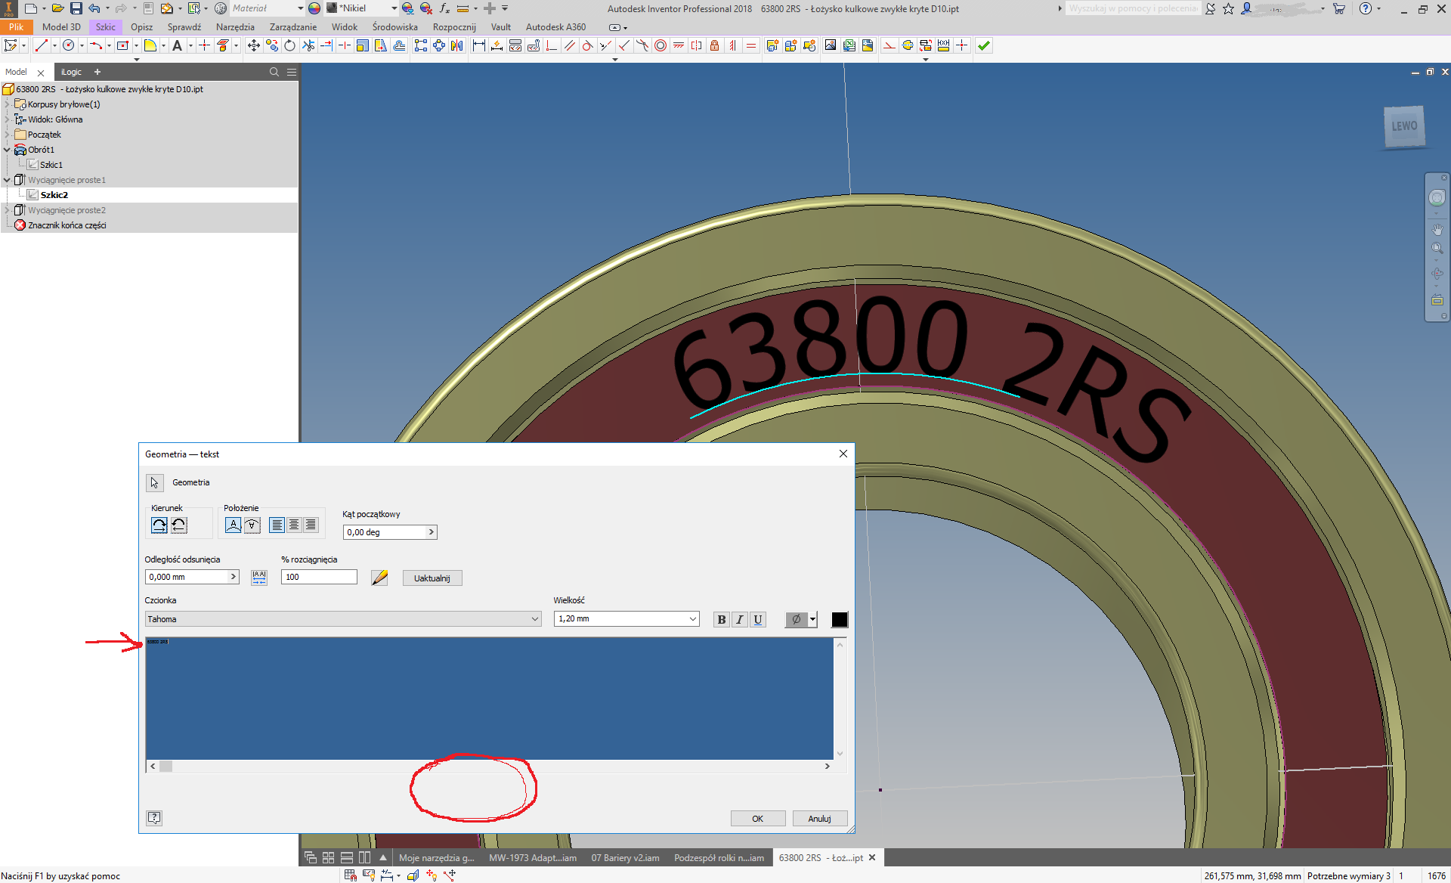The height and width of the screenshot is (883, 1451).
Task: Toggle Bold text formatting
Action: click(x=721, y=620)
